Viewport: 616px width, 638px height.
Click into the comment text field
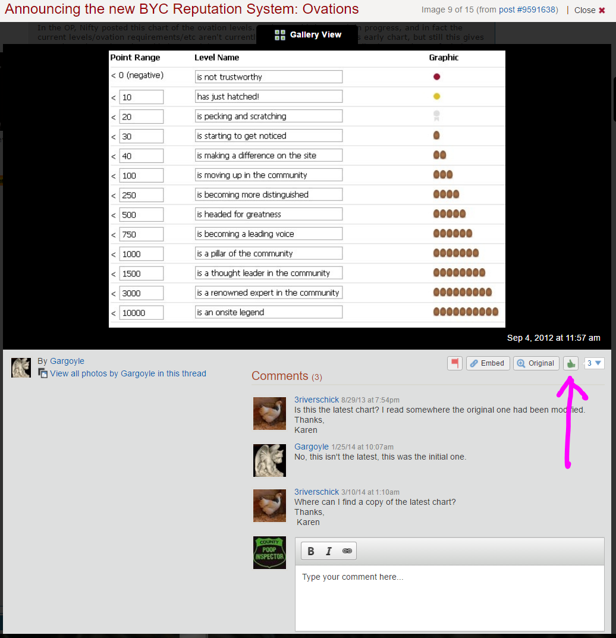(450, 595)
